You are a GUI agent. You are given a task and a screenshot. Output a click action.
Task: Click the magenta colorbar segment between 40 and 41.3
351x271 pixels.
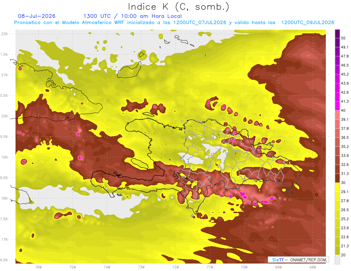[337, 106]
